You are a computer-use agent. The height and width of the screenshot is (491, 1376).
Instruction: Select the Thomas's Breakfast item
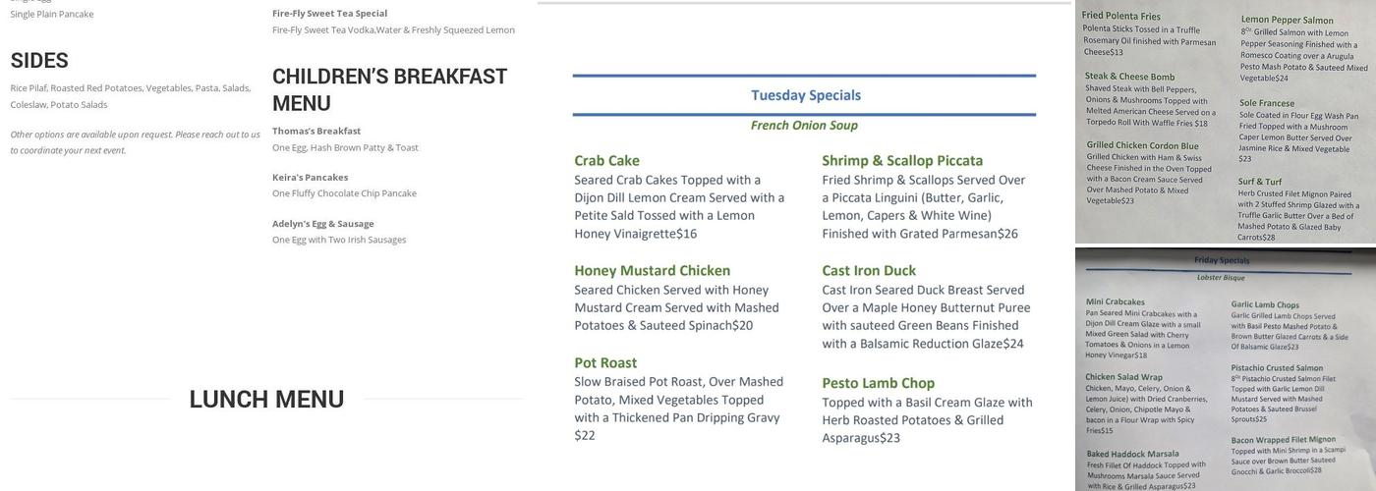tap(316, 131)
